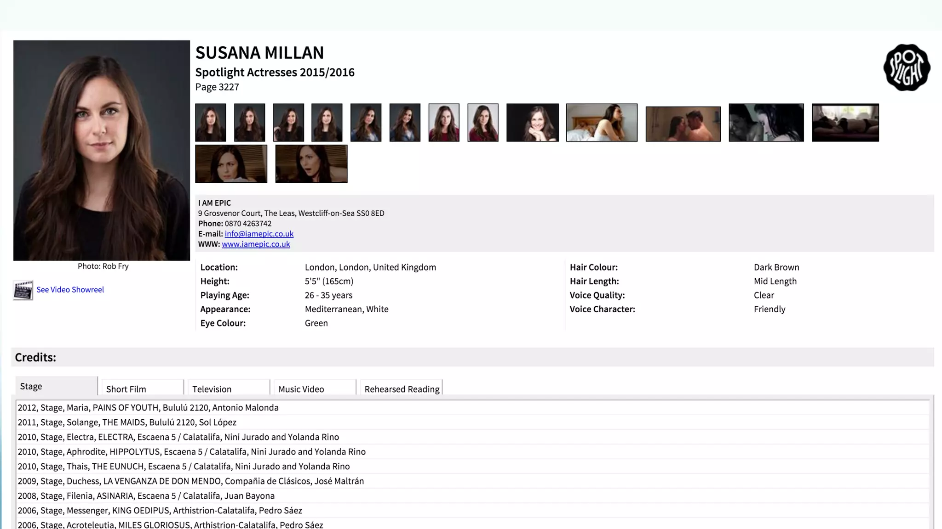The image size is (942, 529).
Task: Open the black-and-white close-up thumbnail
Action: click(766, 123)
